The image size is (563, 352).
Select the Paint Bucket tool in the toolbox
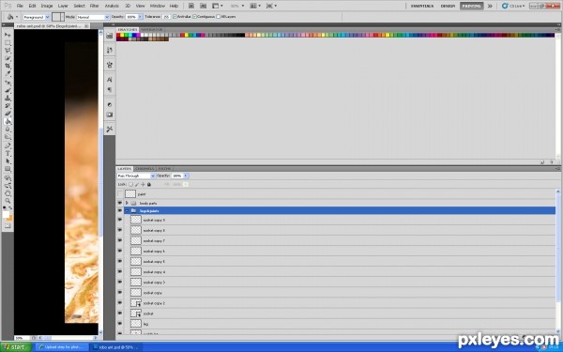pos(8,121)
